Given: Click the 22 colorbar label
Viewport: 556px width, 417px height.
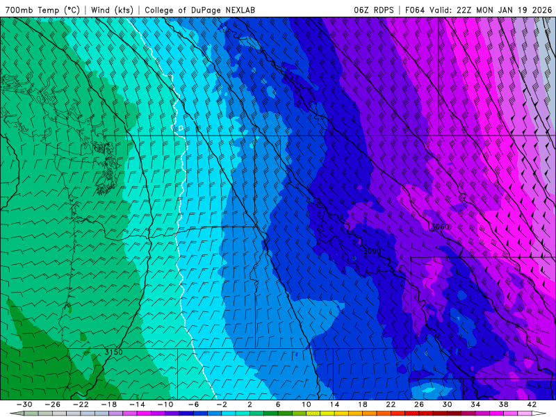Looking at the screenshot, I should tap(391, 404).
